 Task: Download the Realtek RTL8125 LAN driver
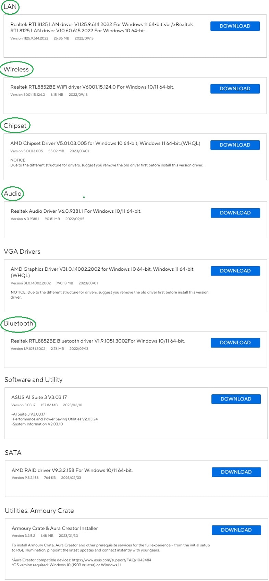[235, 26]
